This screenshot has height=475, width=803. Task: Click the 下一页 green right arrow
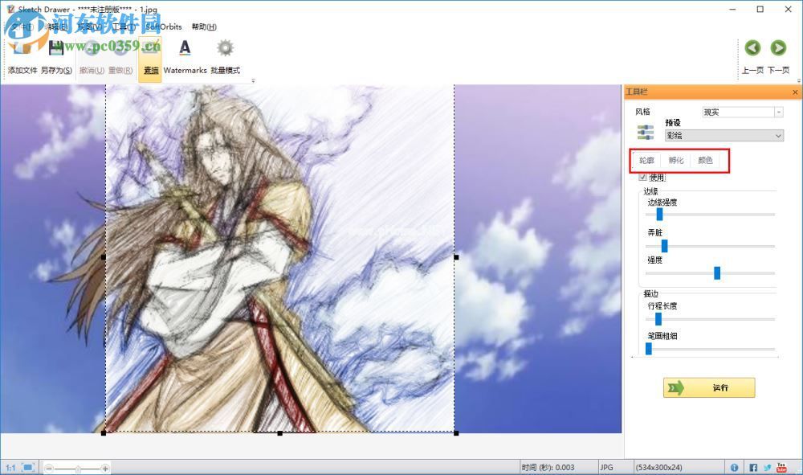pyautogui.click(x=778, y=48)
